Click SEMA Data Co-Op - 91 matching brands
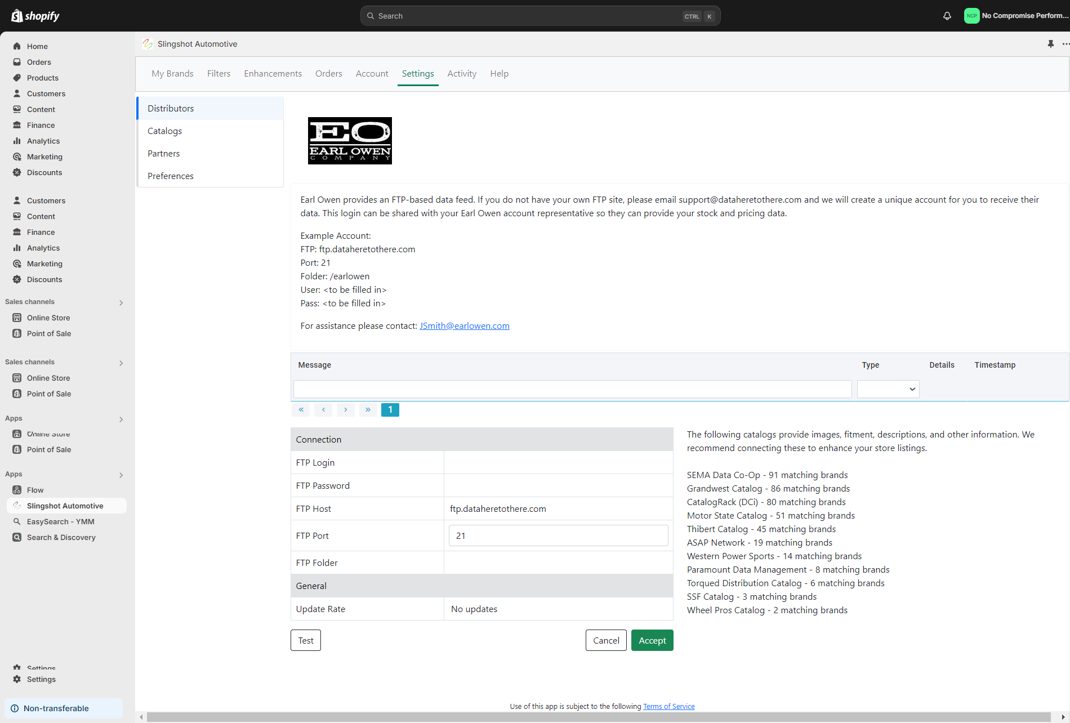The width and height of the screenshot is (1070, 723). click(767, 475)
